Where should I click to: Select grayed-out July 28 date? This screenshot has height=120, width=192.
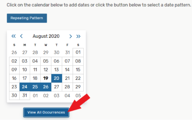click(x=35, y=52)
